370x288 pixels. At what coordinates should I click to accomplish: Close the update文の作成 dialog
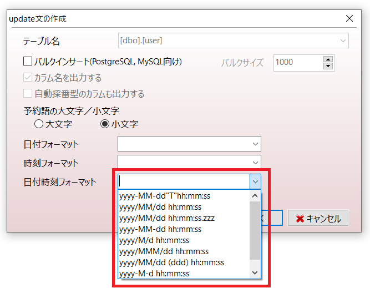point(349,18)
